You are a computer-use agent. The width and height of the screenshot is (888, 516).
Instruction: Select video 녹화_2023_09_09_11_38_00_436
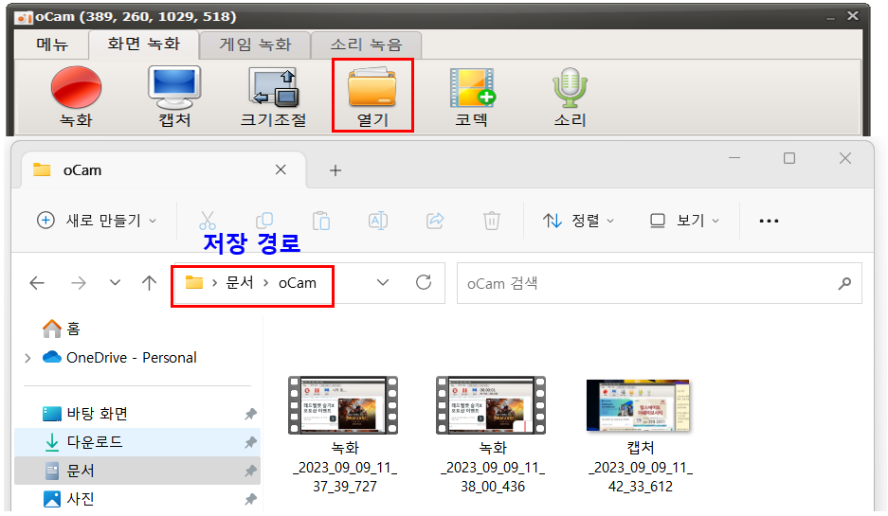pos(492,435)
